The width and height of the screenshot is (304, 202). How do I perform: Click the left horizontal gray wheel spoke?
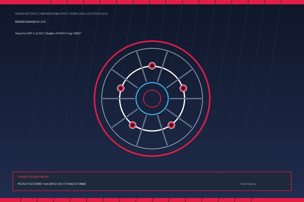(118, 99)
